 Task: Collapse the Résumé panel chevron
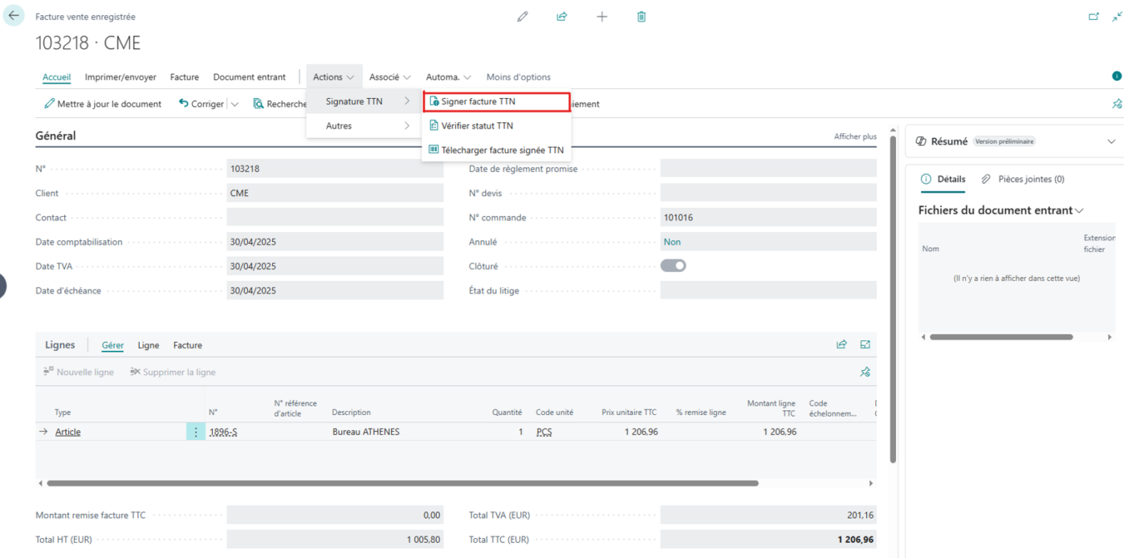tap(1111, 141)
